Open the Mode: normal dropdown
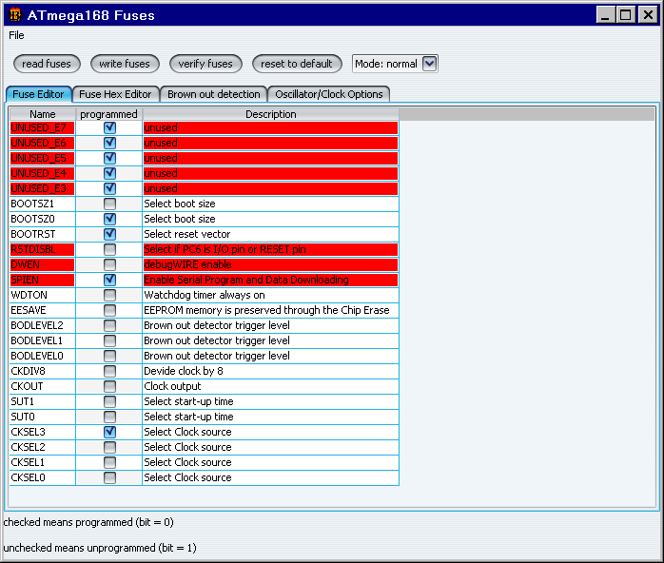The height and width of the screenshot is (563, 664). pyautogui.click(x=395, y=64)
